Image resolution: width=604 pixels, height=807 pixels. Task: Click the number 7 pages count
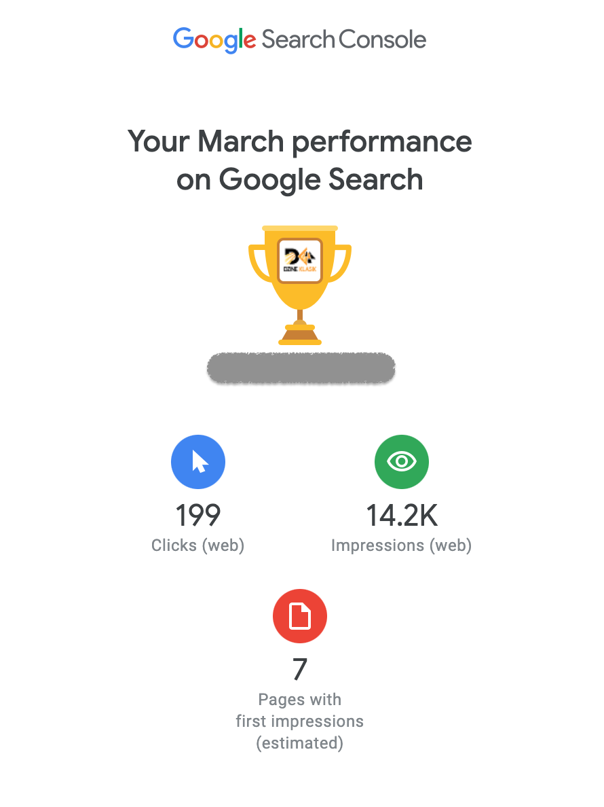(x=300, y=670)
